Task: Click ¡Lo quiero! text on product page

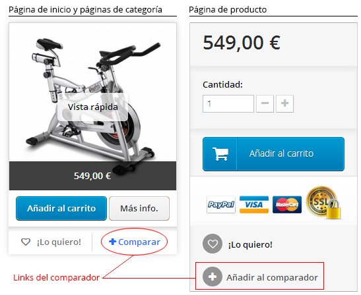Action: point(250,244)
